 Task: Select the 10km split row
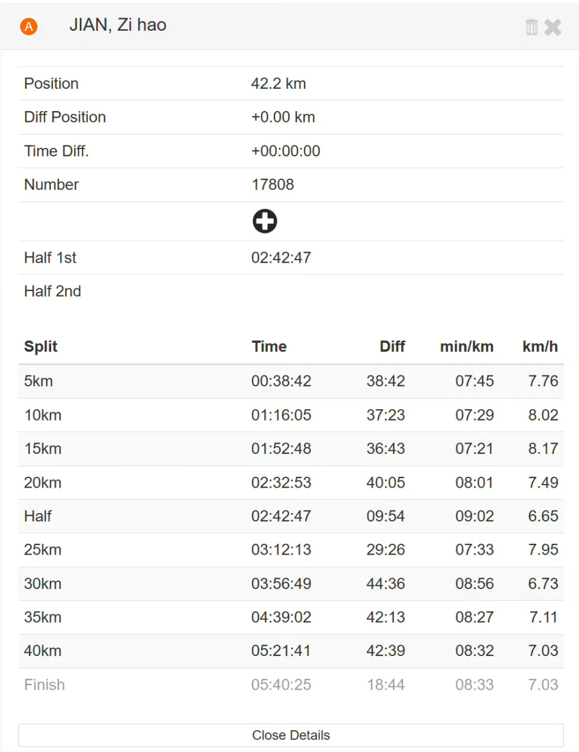pyautogui.click(x=291, y=415)
